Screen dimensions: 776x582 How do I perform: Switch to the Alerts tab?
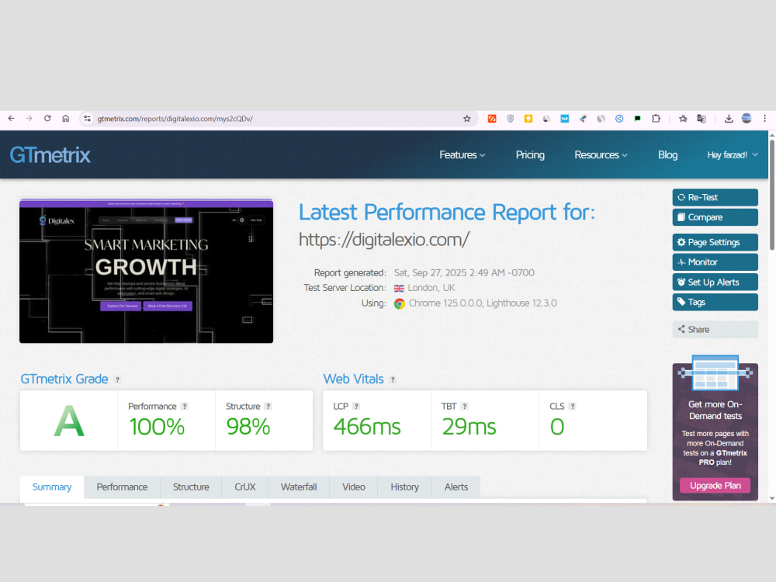(456, 487)
